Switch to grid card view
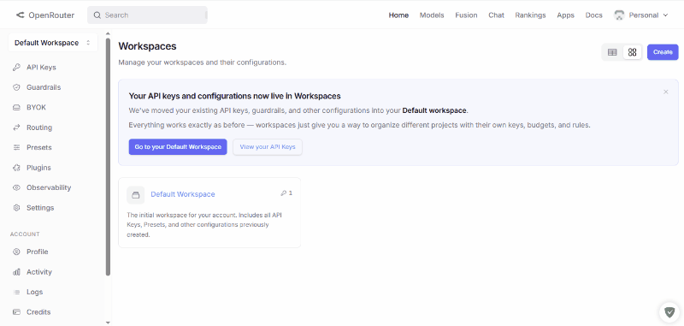 [x=633, y=52]
